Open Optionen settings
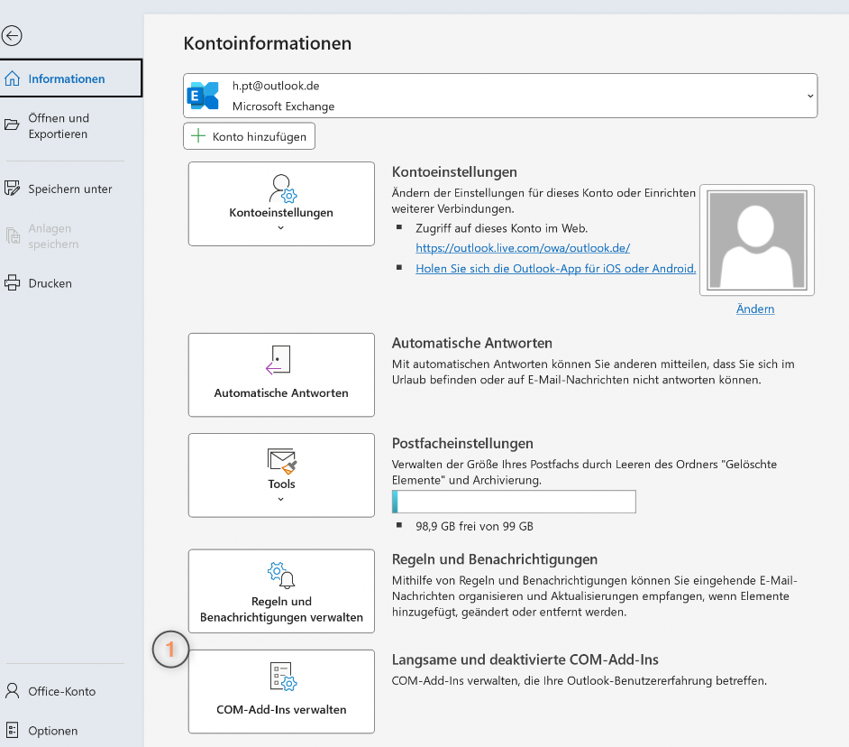 click(52, 731)
